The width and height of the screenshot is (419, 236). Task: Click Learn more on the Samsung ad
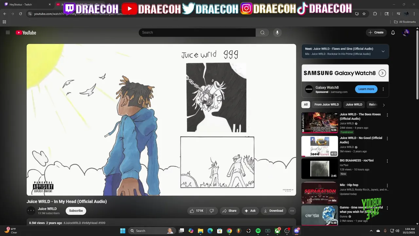coord(366,89)
